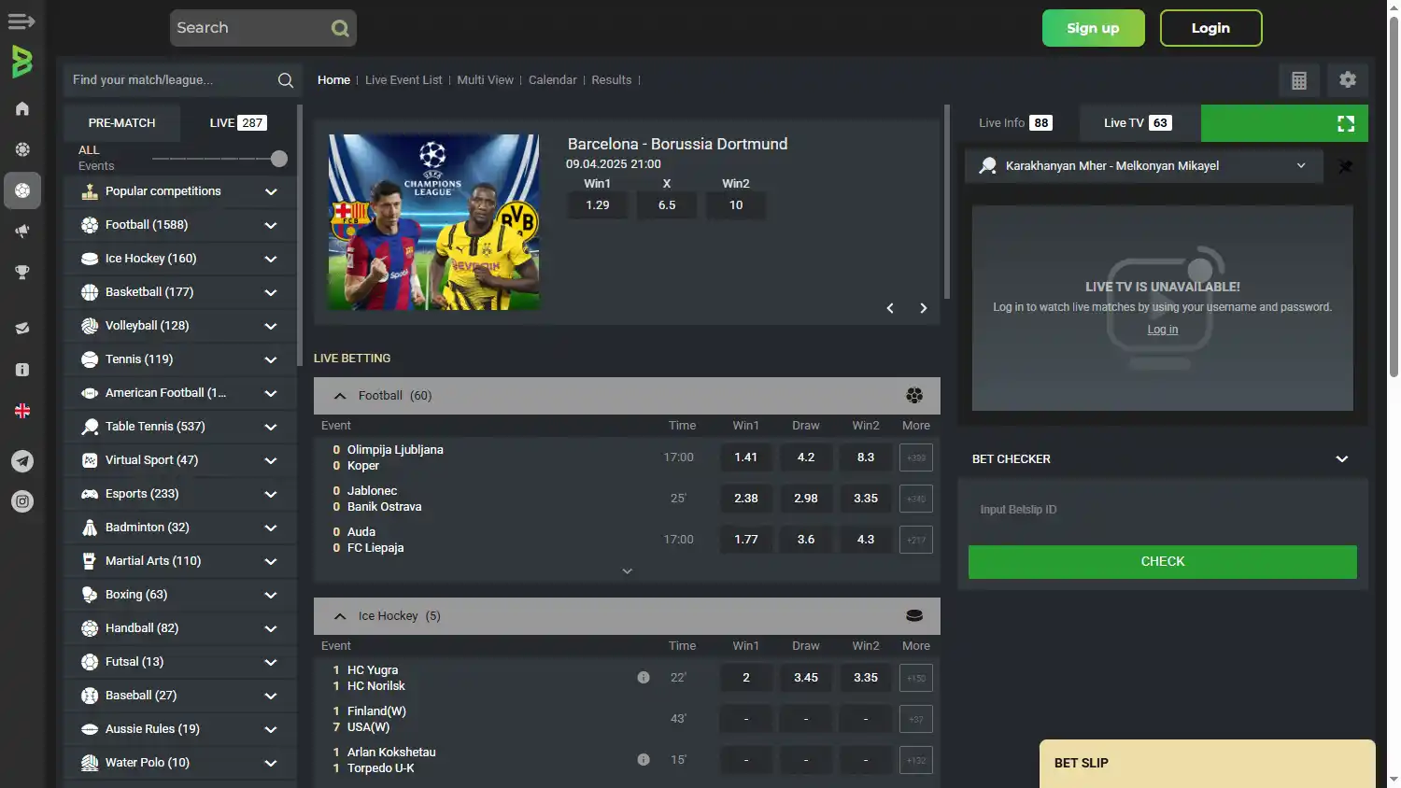The width and height of the screenshot is (1401, 788).
Task: Click the Sign up button
Action: tap(1093, 28)
